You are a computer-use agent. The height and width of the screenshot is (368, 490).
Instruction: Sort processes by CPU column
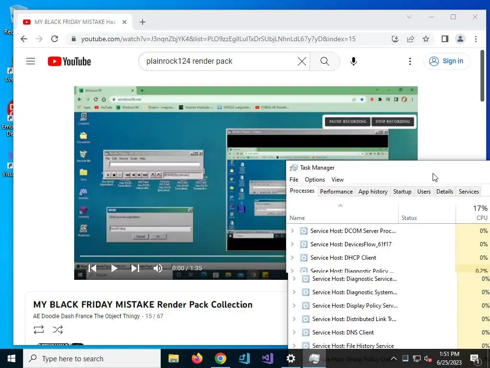coord(473,213)
